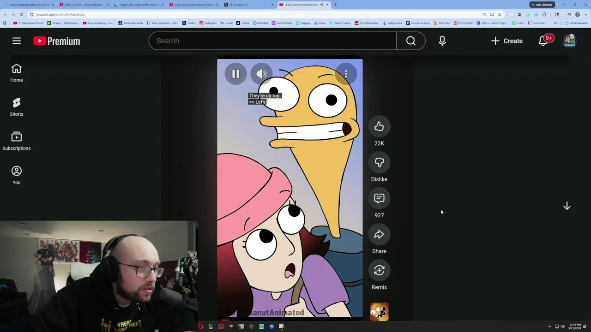Open the YouTube guide hamburger menu
This screenshot has width=591, height=332.
[17, 41]
